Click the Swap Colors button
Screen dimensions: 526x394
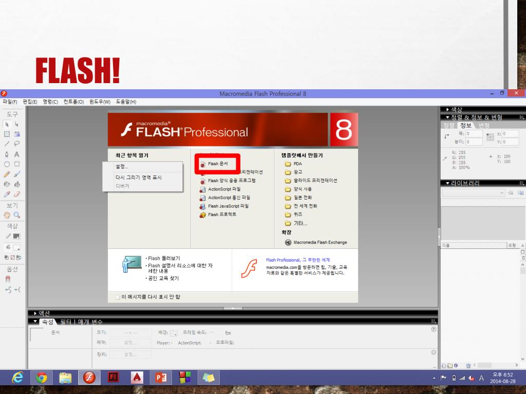18,258
